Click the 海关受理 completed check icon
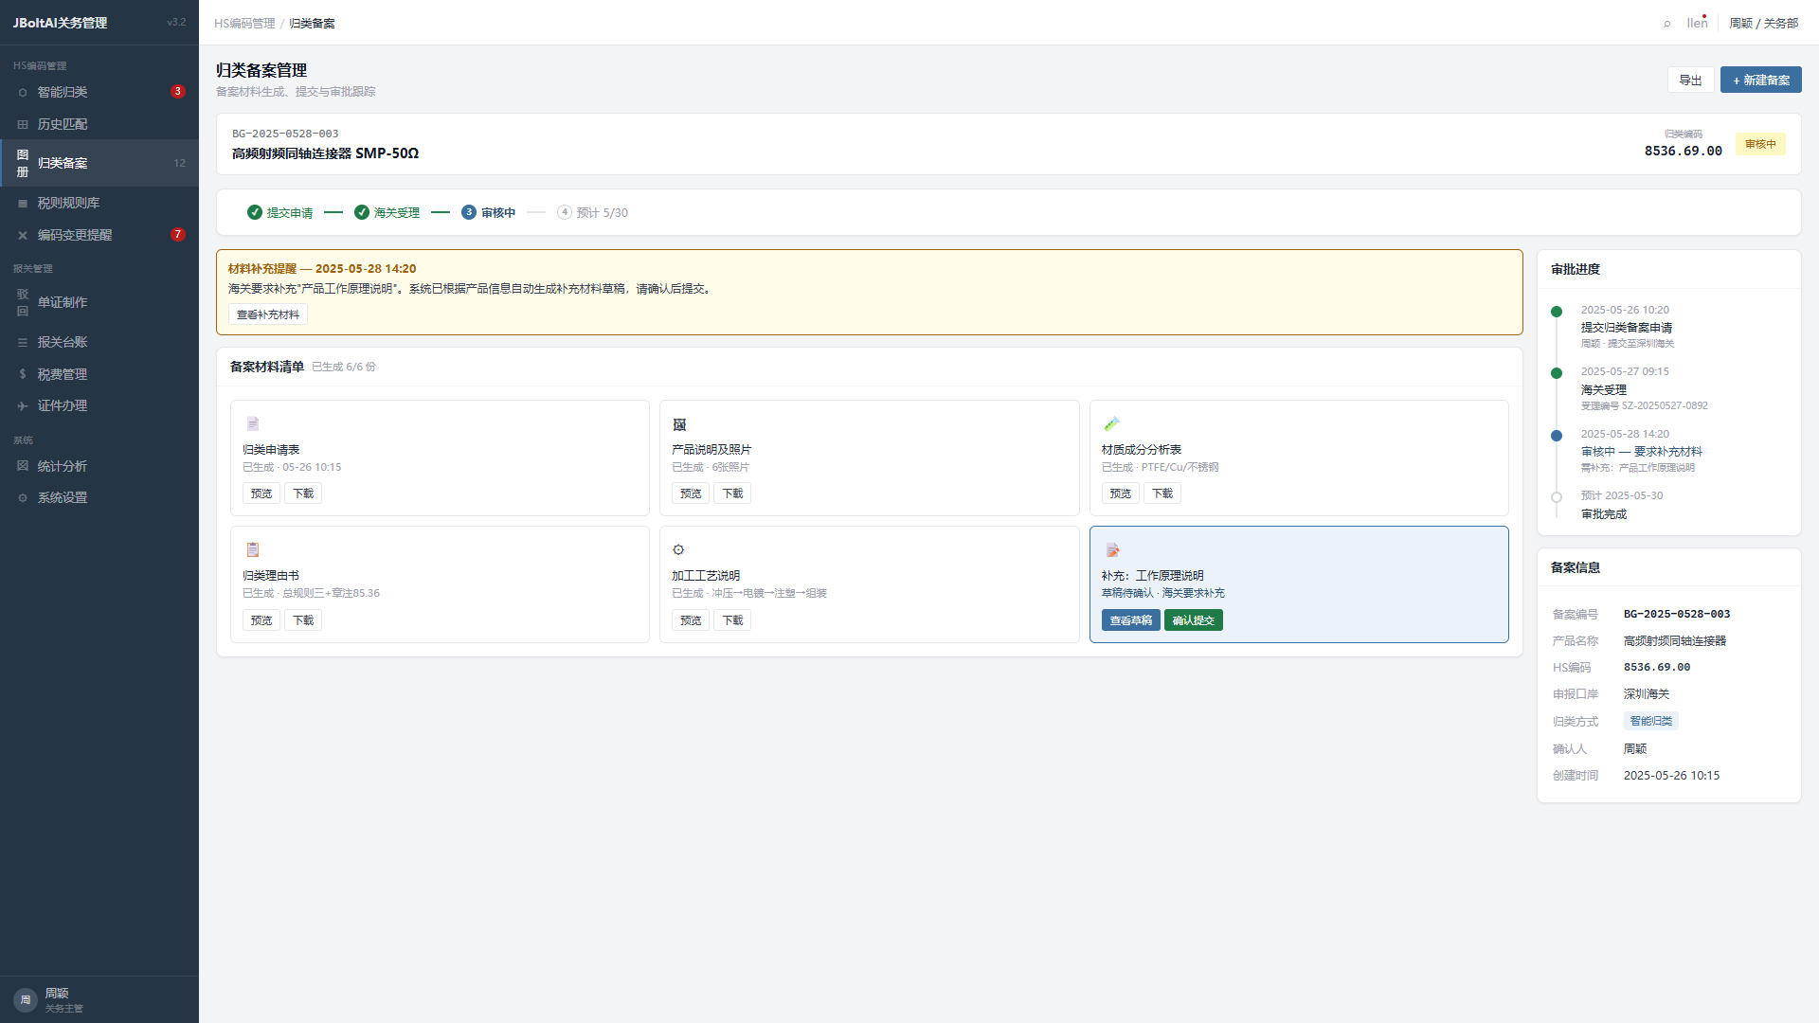 click(x=362, y=212)
